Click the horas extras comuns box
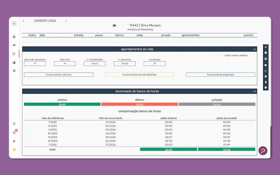This screenshot has height=175, width=280. (58, 75)
